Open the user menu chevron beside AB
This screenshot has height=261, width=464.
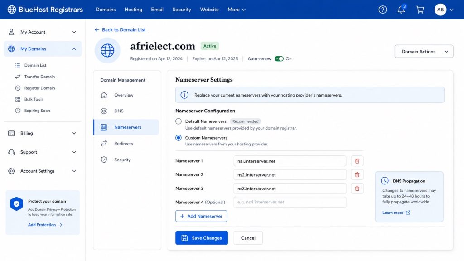point(452,10)
